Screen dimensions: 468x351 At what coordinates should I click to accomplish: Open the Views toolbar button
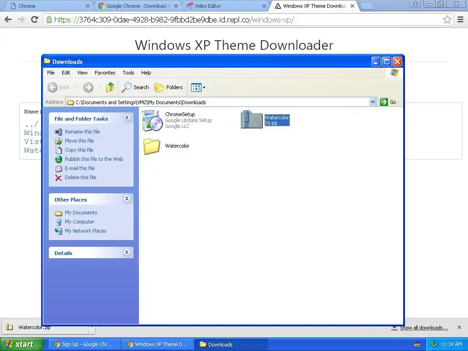pos(196,87)
